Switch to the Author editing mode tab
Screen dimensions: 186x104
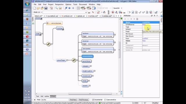[x=47, y=96]
